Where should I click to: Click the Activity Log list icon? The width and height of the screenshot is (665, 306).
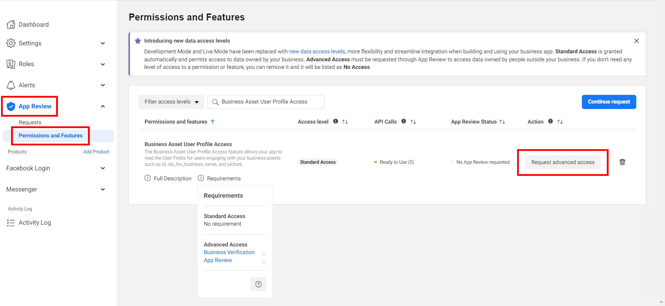[x=11, y=223]
